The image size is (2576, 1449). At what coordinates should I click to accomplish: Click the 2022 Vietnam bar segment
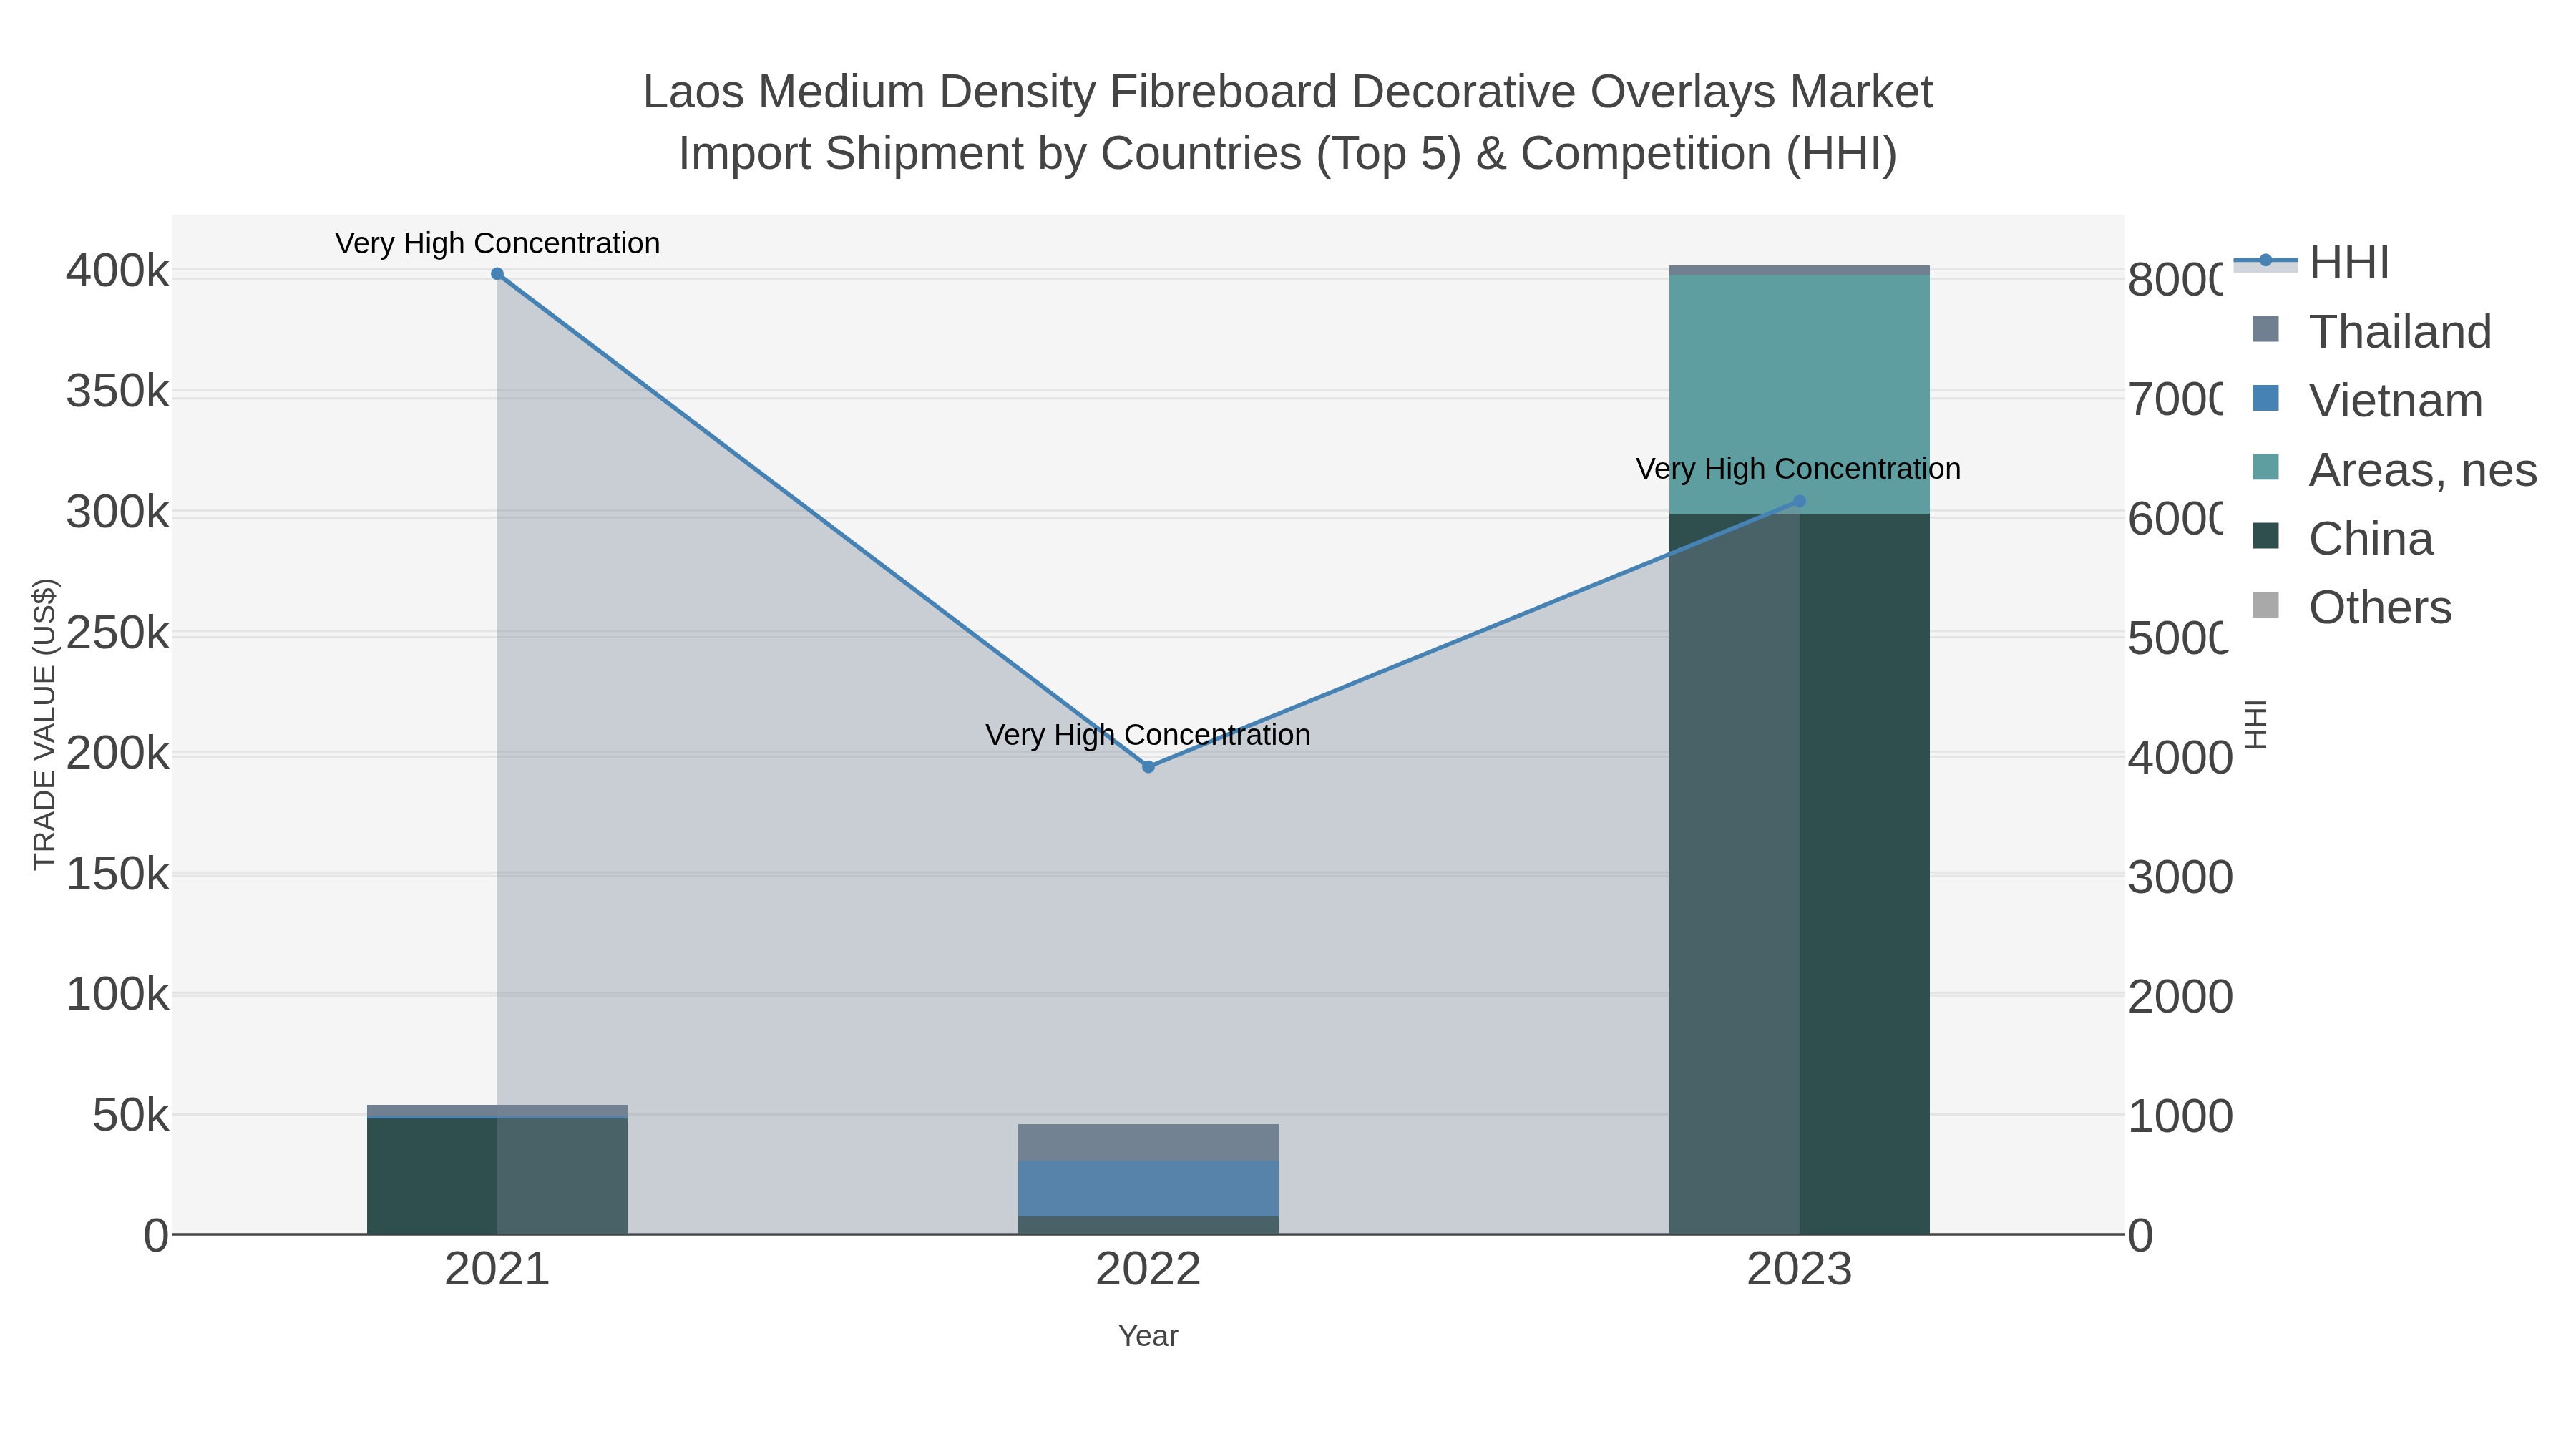[x=1148, y=1188]
